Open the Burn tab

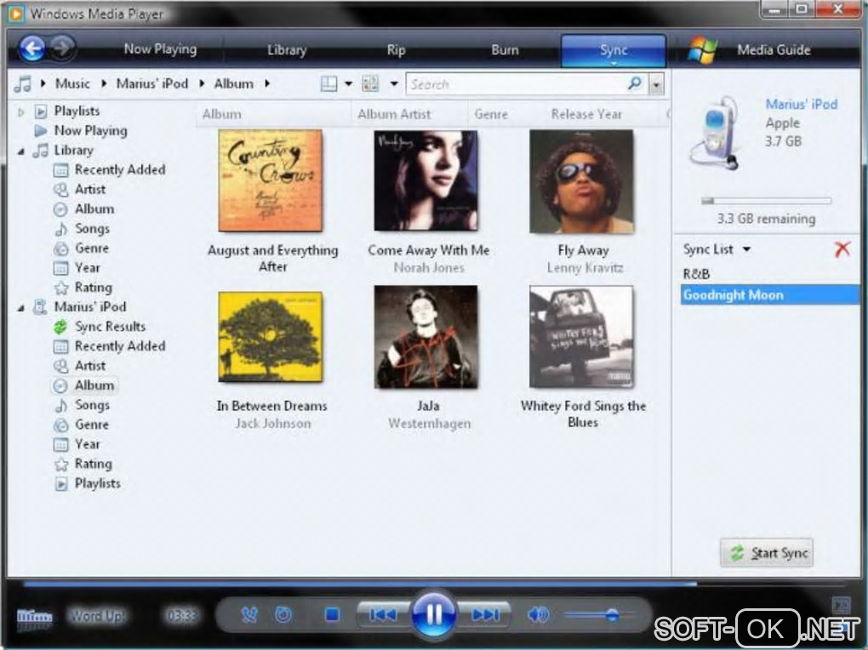505,50
